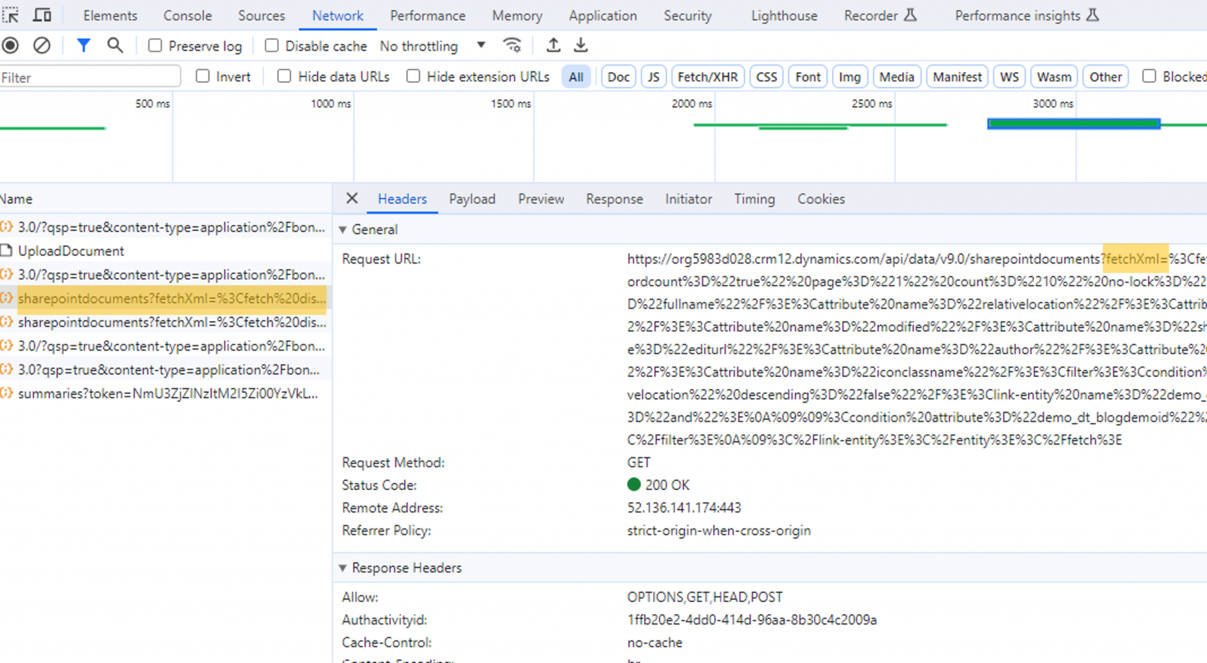Open network conditions via the wifi icon
Image resolution: width=1207 pixels, height=663 pixels.
(512, 45)
